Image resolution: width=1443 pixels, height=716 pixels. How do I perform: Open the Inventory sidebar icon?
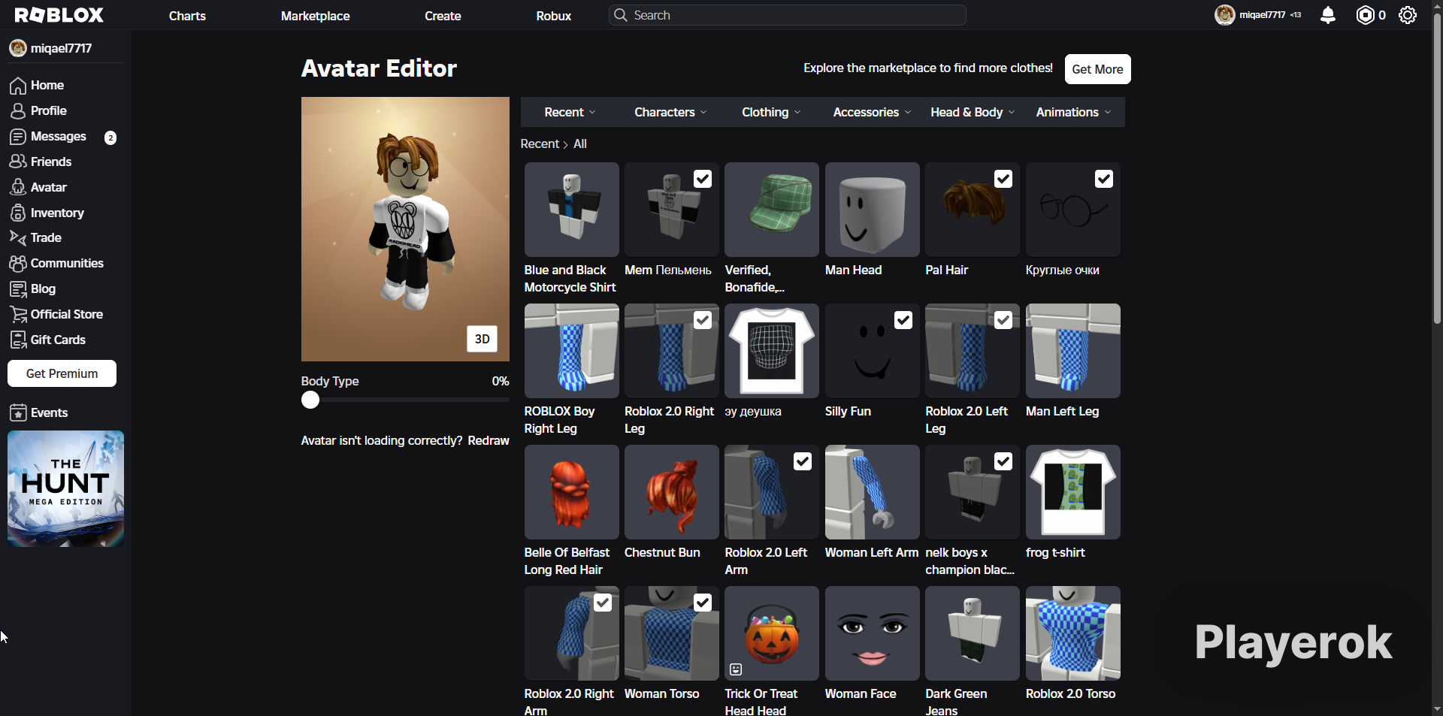[x=18, y=213]
